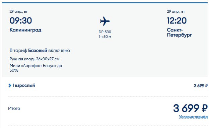The width and height of the screenshot is (210, 128).
Task: Click the airplane icon above DP-530
Action: 105,21
